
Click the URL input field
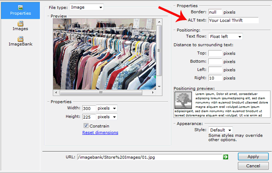tap(149, 157)
